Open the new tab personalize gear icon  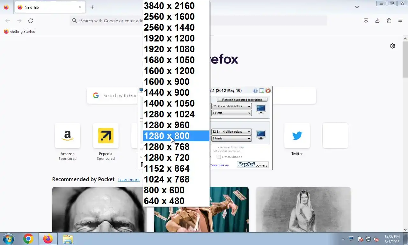(393, 46)
